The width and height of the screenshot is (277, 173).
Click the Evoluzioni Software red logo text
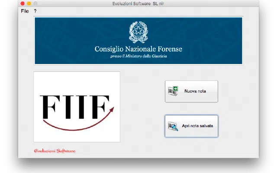(x=55, y=151)
